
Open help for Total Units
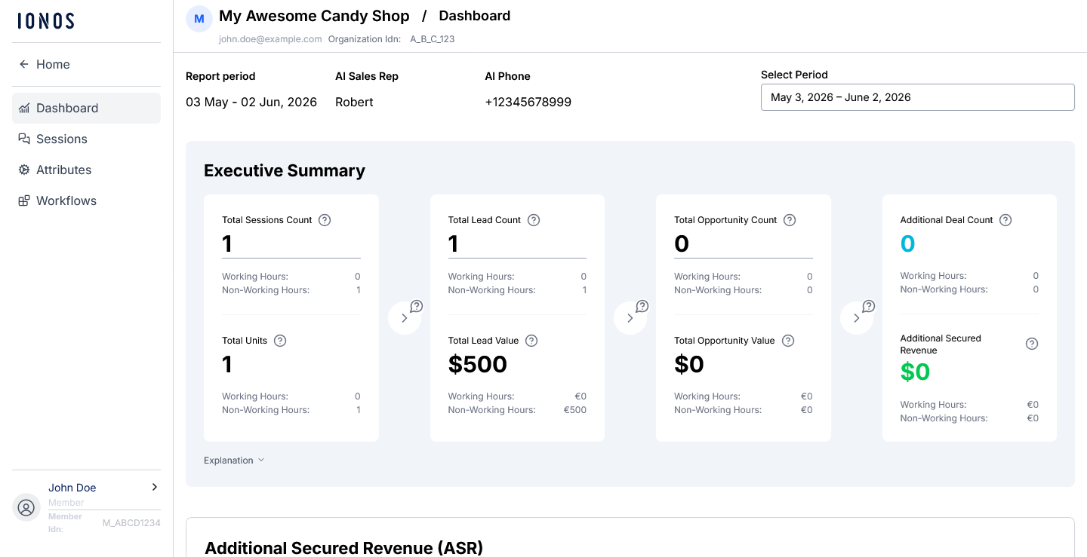[280, 341]
